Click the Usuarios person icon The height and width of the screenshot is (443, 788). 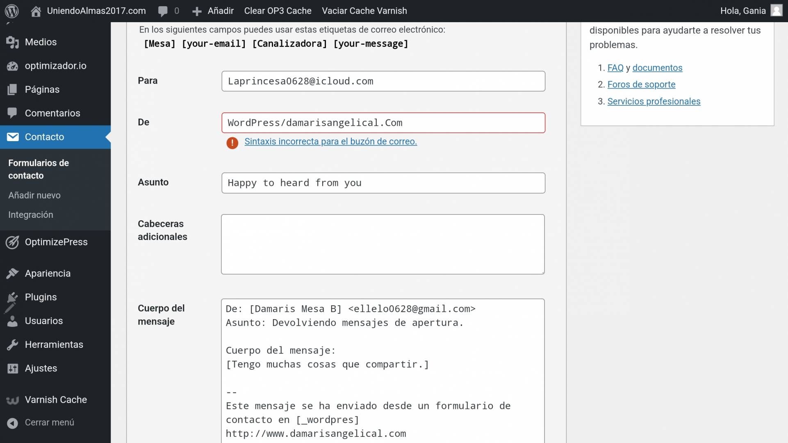[13, 321]
